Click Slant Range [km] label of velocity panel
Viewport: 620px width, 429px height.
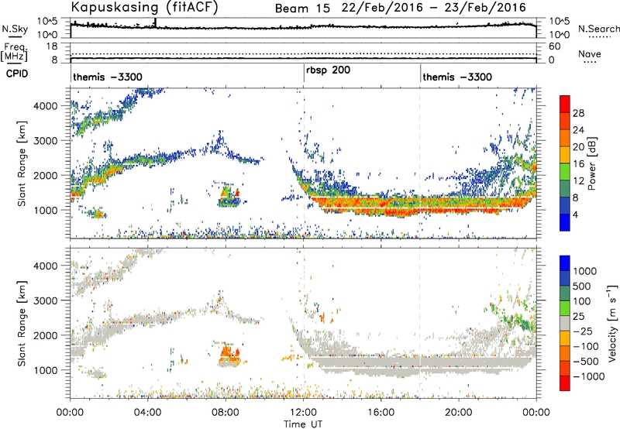pos(22,324)
